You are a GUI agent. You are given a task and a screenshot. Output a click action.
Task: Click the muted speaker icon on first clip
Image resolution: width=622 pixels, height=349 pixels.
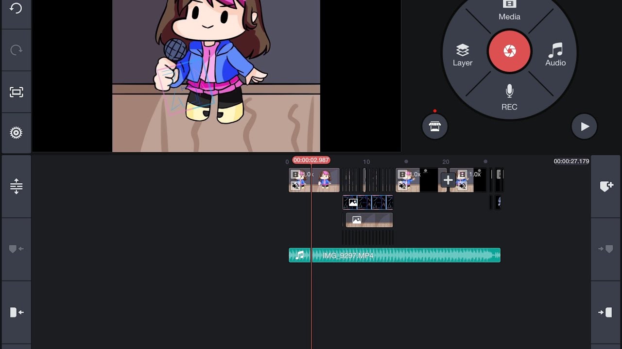pyautogui.click(x=295, y=186)
